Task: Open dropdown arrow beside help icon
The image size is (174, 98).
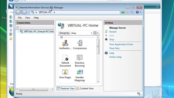Action: point(141,12)
